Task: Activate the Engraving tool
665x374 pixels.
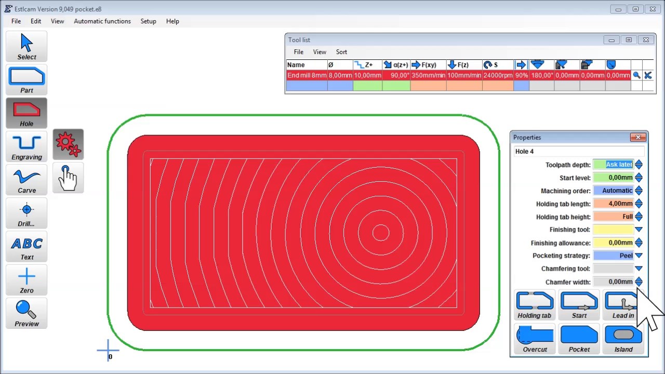Action: (26, 147)
